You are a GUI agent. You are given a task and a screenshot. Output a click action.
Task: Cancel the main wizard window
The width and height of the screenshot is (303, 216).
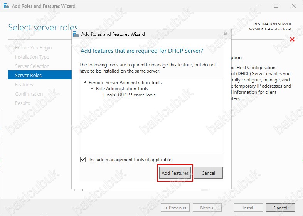tap(280, 208)
